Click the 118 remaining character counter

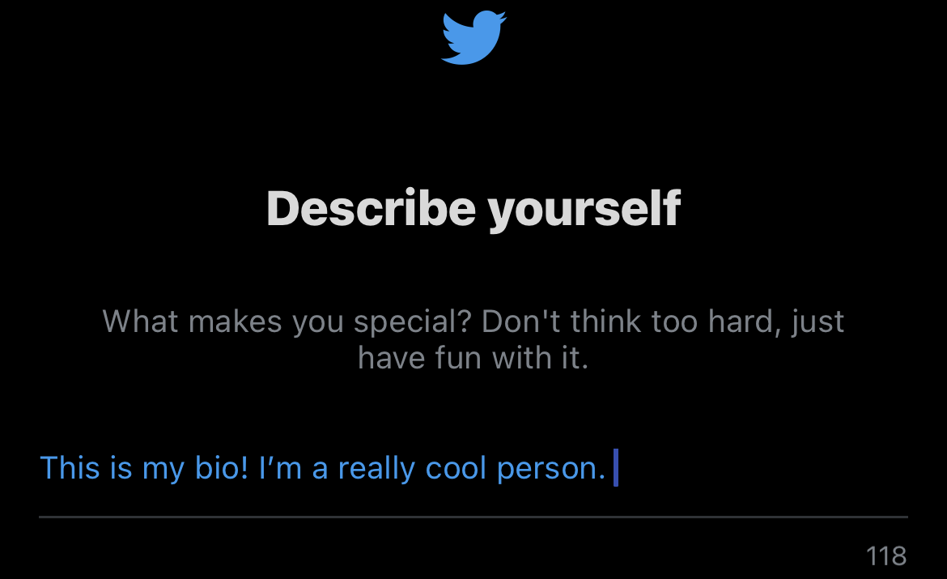pos(885,556)
